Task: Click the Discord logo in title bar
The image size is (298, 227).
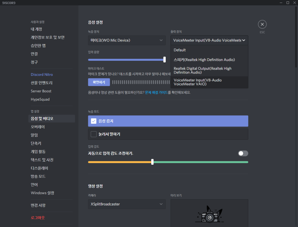Action: coord(8,3)
